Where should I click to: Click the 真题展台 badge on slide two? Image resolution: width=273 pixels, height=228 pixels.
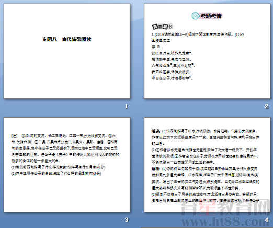pyautogui.click(x=162, y=27)
